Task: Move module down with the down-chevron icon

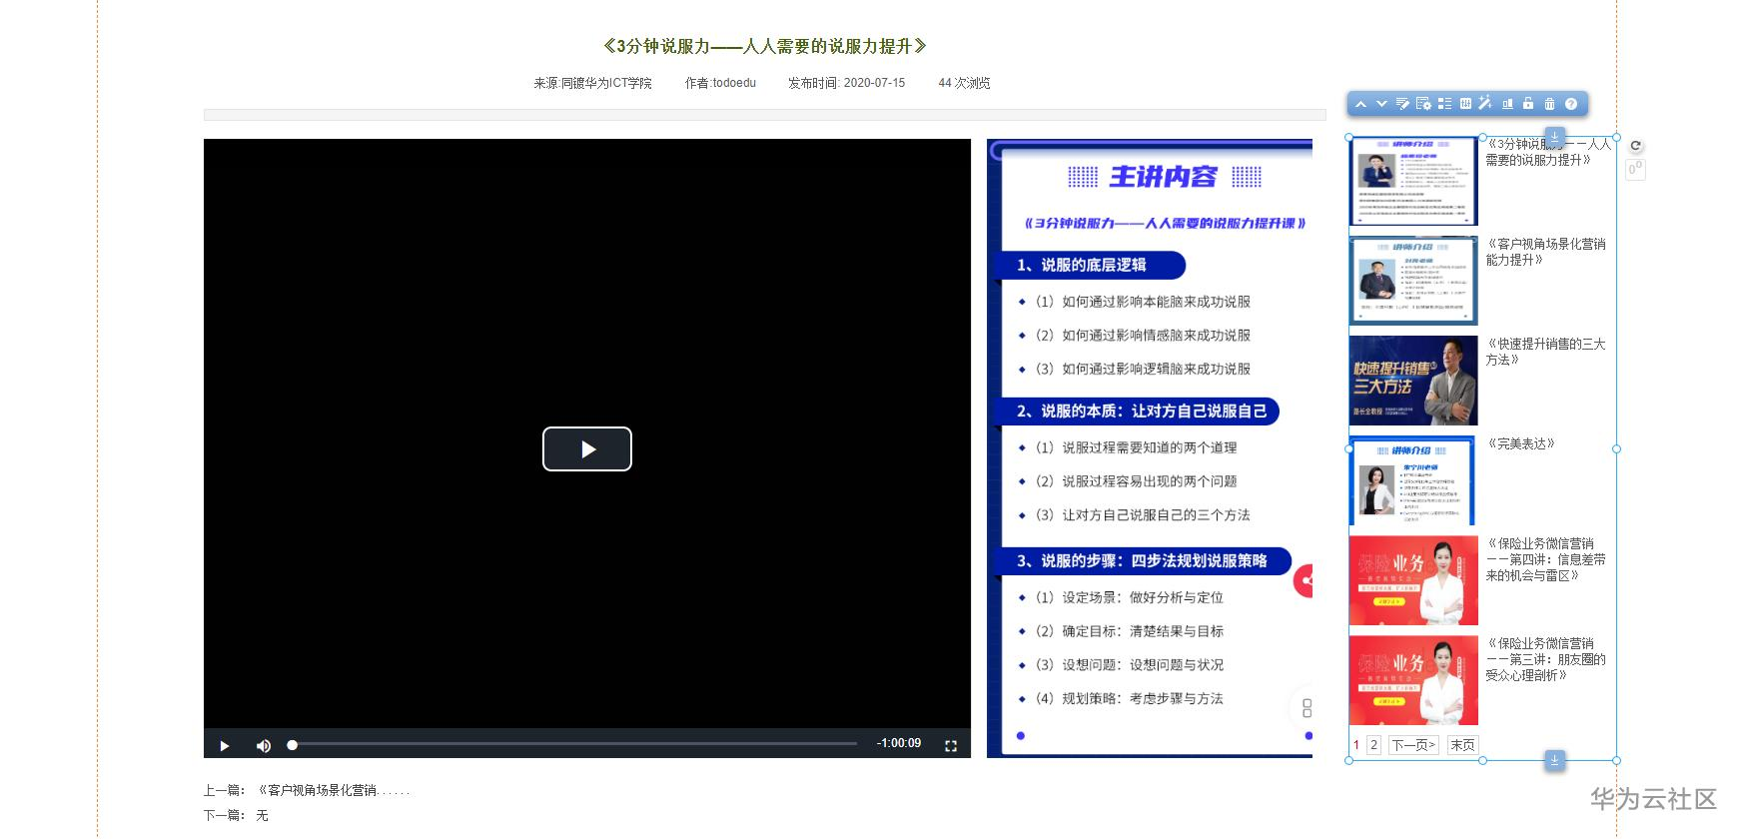Action: pos(1381,104)
